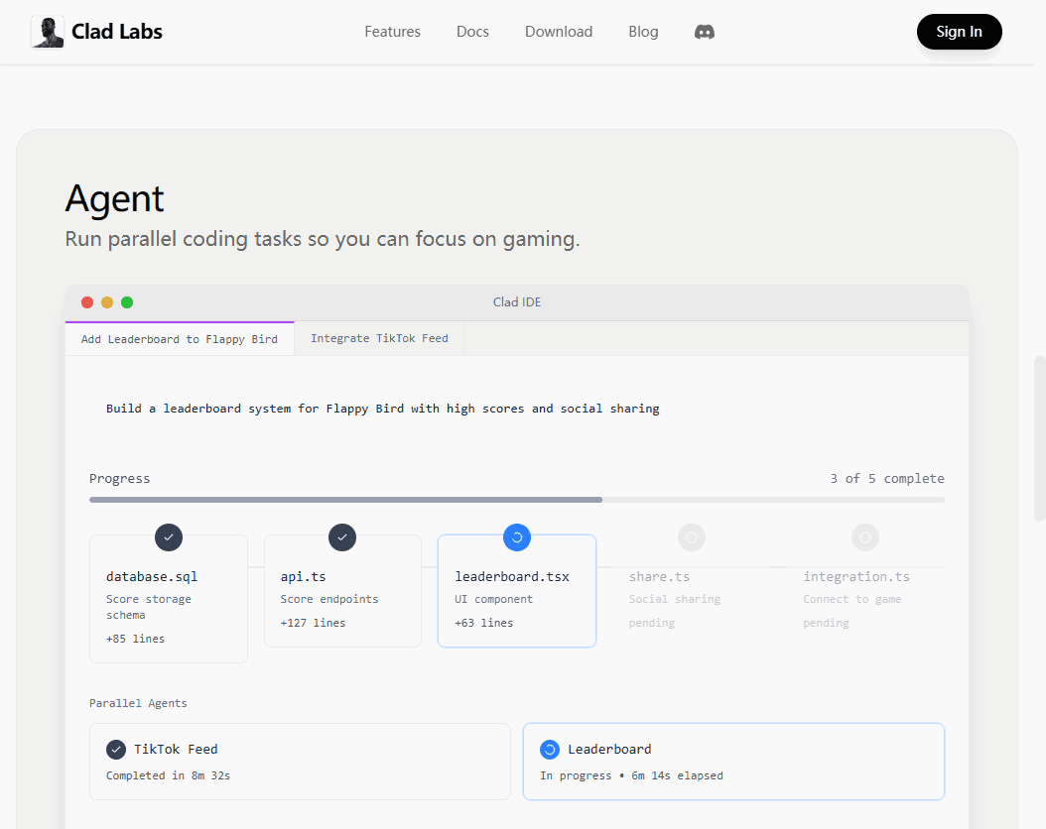
Task: Go to the Download page
Action: click(559, 32)
